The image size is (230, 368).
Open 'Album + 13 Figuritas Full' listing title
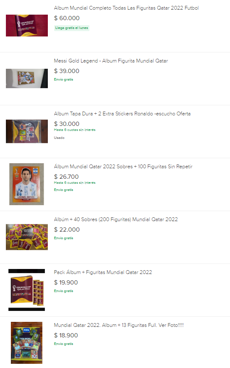pyautogui.click(x=119, y=325)
